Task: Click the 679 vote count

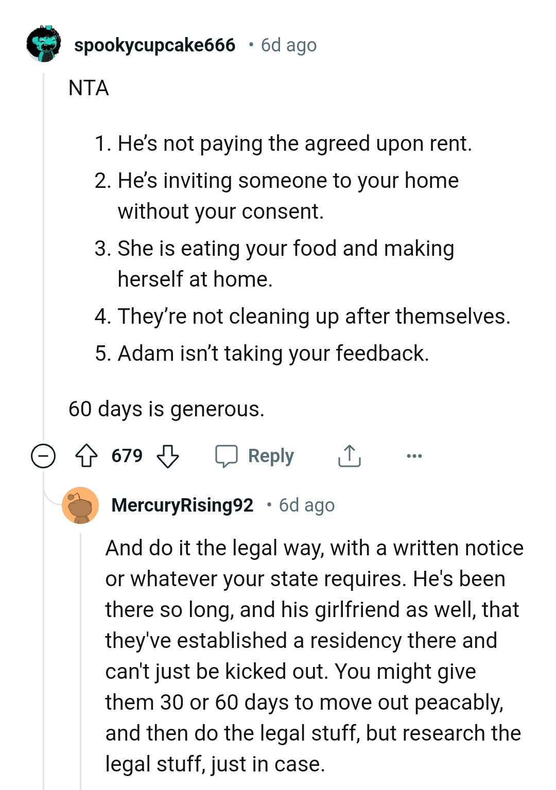Action: pyautogui.click(x=128, y=455)
